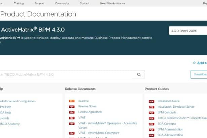Open the License Agreement link

(x=90, y=112)
